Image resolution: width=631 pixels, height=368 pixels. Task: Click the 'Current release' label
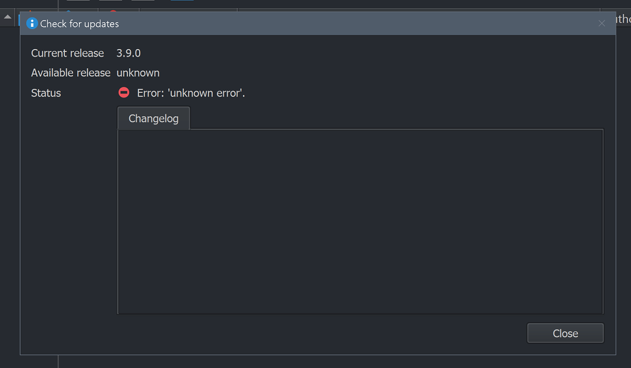tap(67, 53)
